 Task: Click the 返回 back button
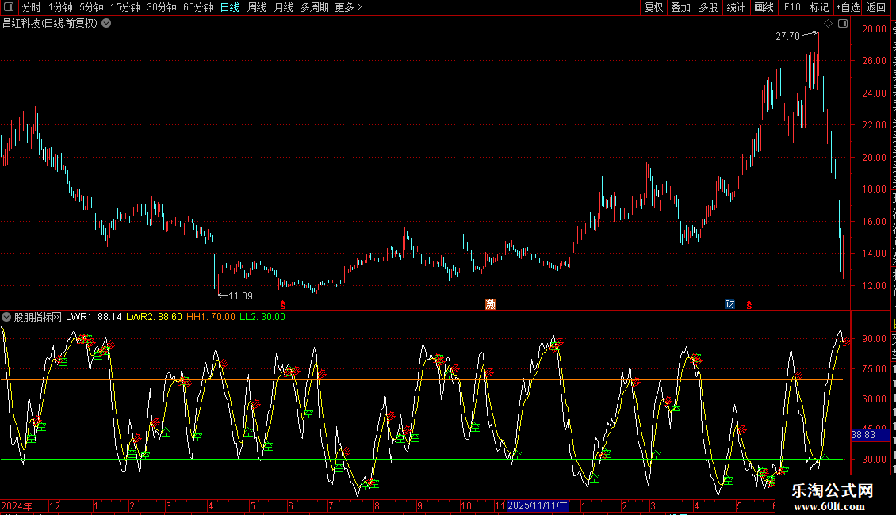[876, 7]
